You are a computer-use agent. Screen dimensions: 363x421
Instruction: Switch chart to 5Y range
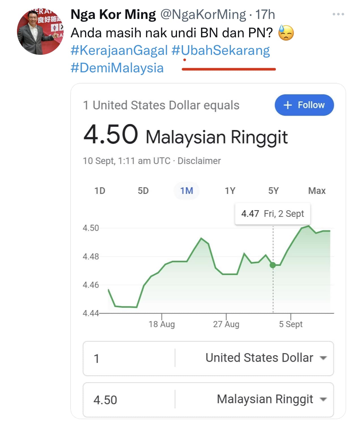[273, 191]
